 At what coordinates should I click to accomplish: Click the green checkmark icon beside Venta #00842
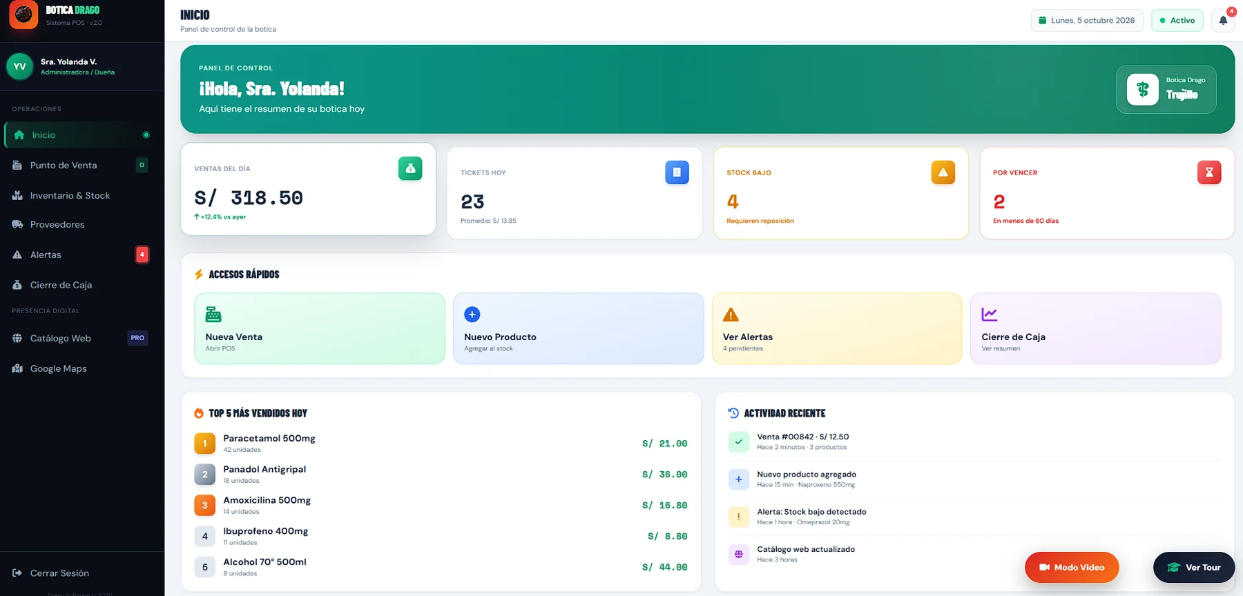[x=739, y=441]
